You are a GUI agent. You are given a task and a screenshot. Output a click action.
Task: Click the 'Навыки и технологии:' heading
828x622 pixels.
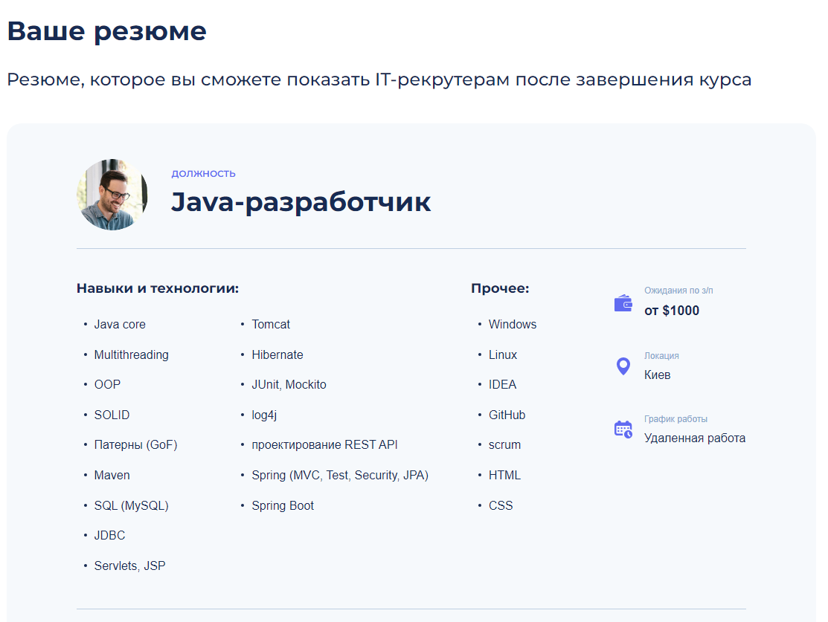(158, 288)
